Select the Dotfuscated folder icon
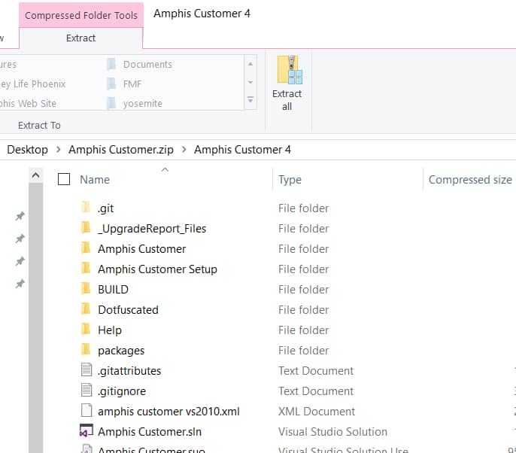Screen dimensions: 516x453 click(x=86, y=309)
